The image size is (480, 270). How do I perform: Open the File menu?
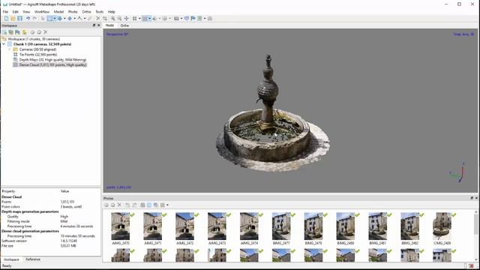(x=5, y=12)
